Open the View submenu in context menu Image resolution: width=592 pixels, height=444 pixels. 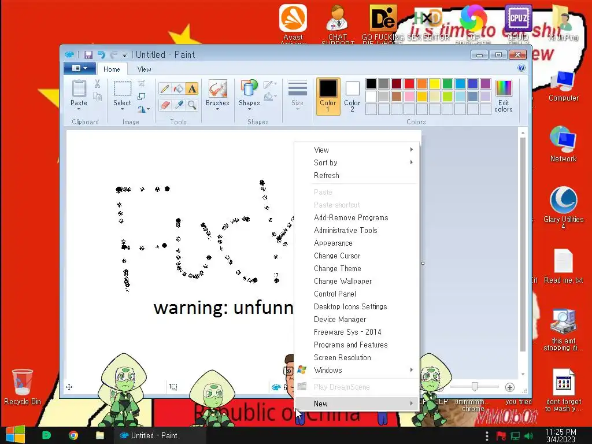pos(357,150)
